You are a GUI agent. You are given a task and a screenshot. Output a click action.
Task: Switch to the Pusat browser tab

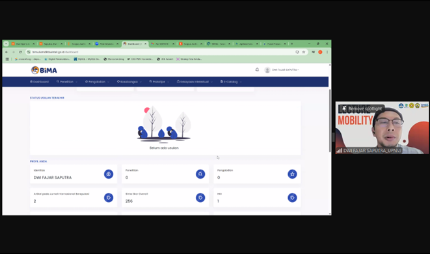tap(275, 44)
